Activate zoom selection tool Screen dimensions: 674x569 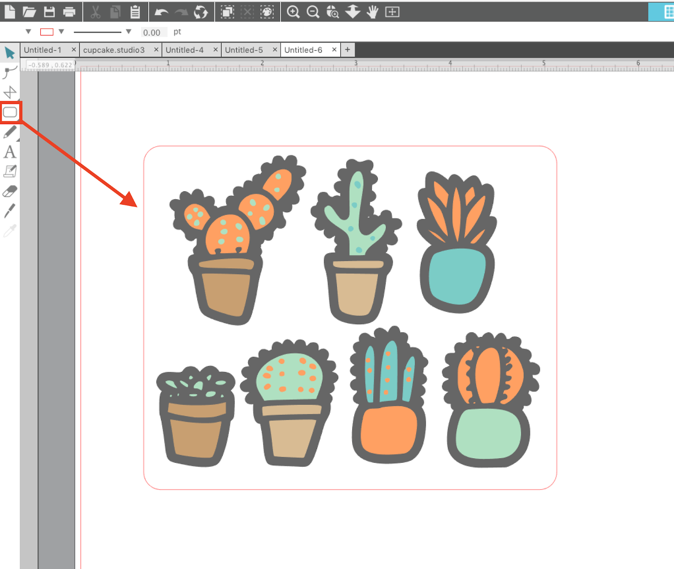point(333,12)
